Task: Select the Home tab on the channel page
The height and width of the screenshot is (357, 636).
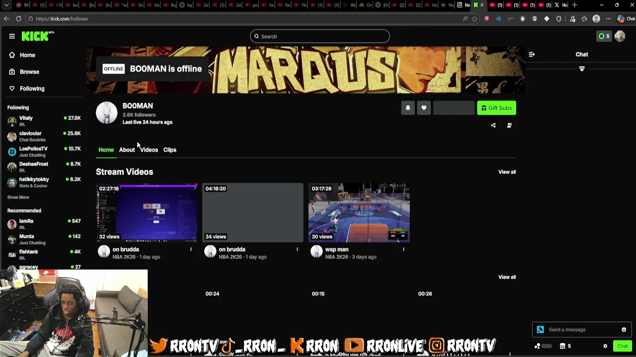Action: (x=106, y=150)
